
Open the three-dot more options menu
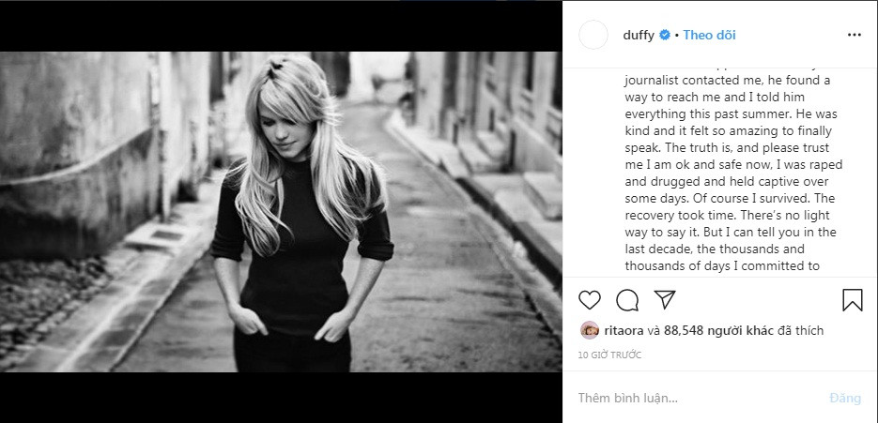click(854, 35)
